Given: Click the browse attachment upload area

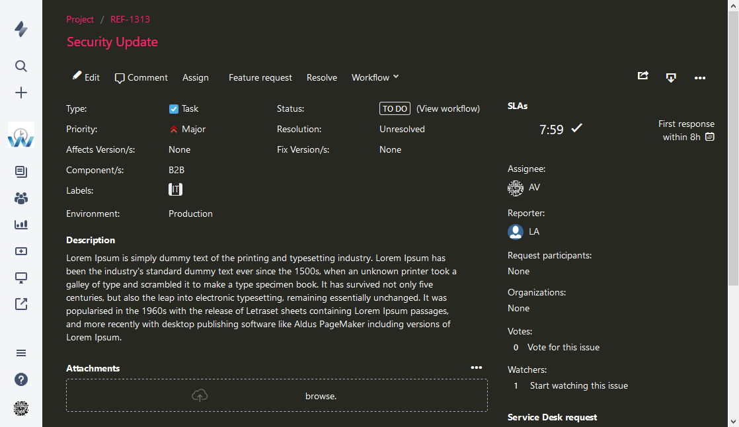Looking at the screenshot, I should click(x=277, y=395).
